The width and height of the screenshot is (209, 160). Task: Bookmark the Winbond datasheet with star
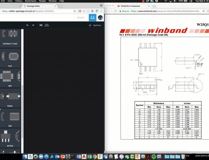click(204, 11)
